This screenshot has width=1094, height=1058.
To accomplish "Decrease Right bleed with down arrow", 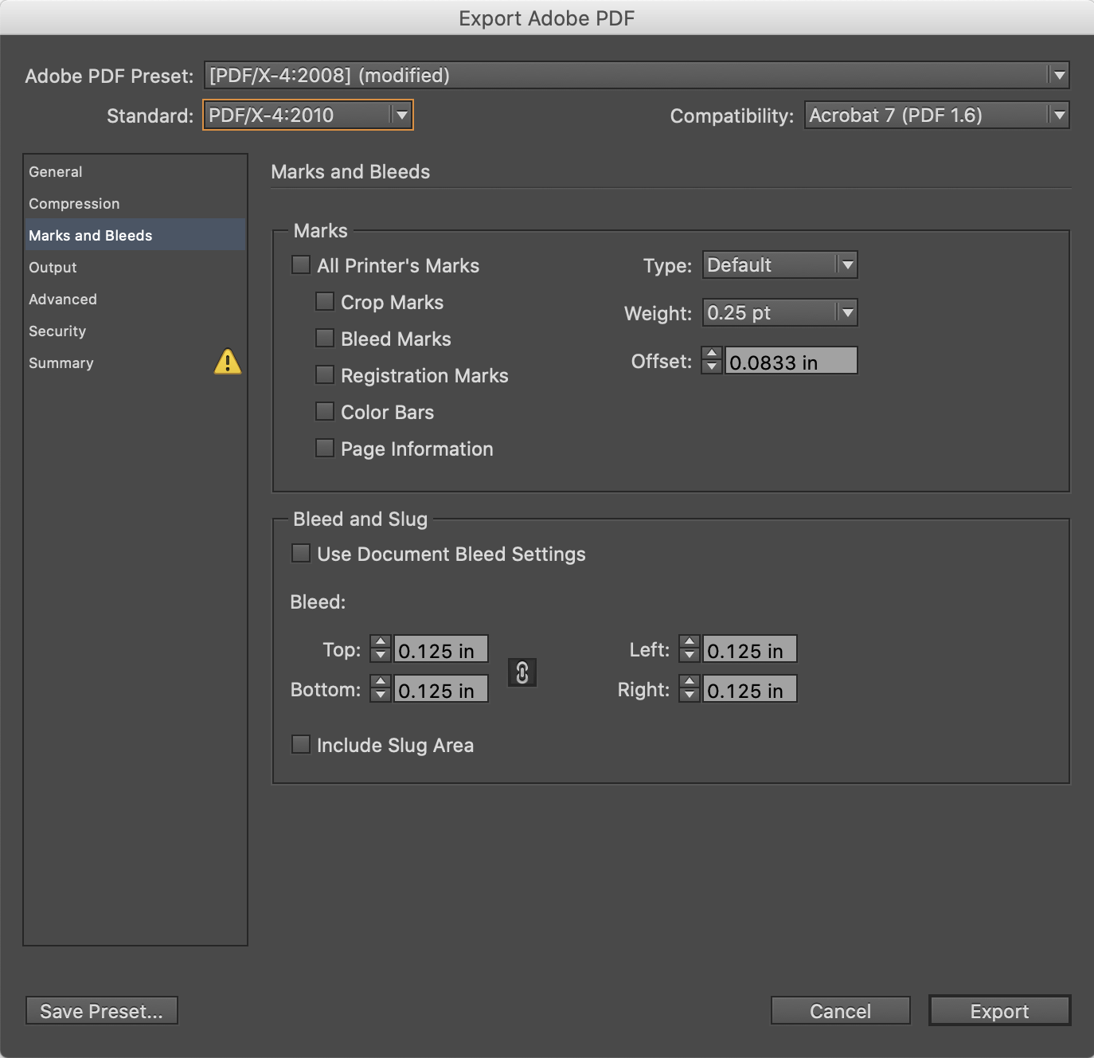I will pos(690,696).
